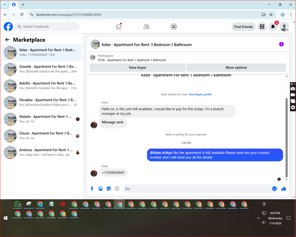The height and width of the screenshot is (237, 296).
Task: Click the video recorder icon in the side overlay
Action: click(293, 95)
